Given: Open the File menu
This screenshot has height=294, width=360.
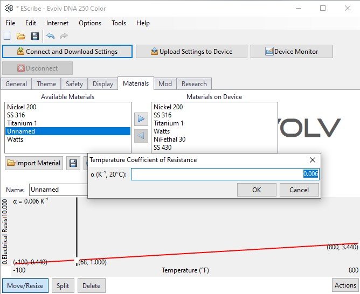Looking at the screenshot, I should click(x=10, y=23).
